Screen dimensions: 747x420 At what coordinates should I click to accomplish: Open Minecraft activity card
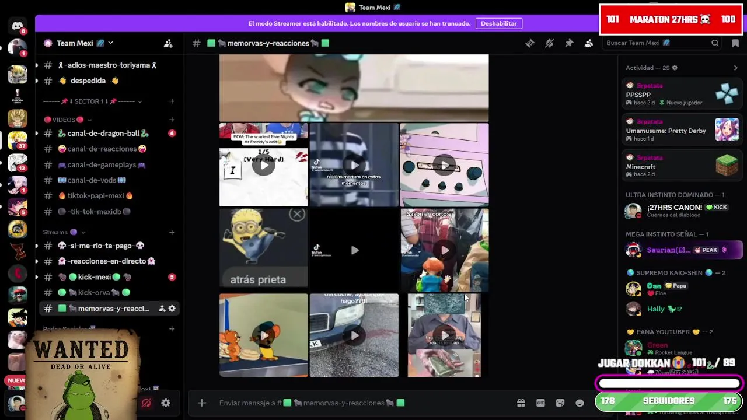coord(681,166)
